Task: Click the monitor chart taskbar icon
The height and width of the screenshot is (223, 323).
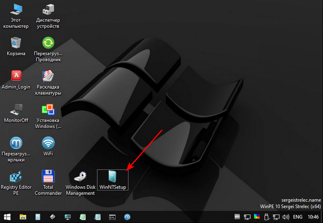Action: 67,217
